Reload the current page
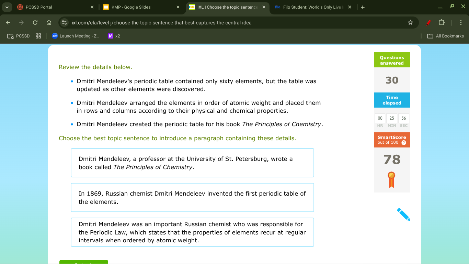469x264 pixels. click(35, 22)
